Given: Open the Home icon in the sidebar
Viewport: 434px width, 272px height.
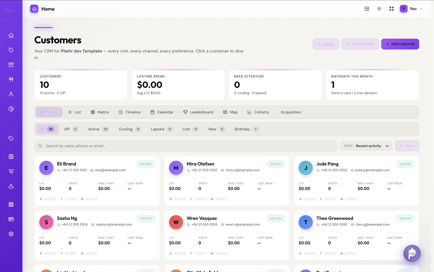Looking at the screenshot, I should (11, 35).
